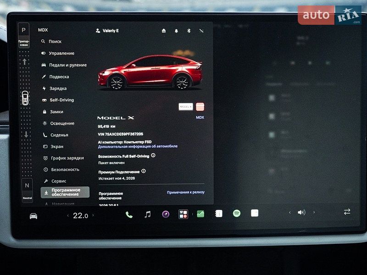Open the music note media app
The image size is (367, 275).
(147, 214)
